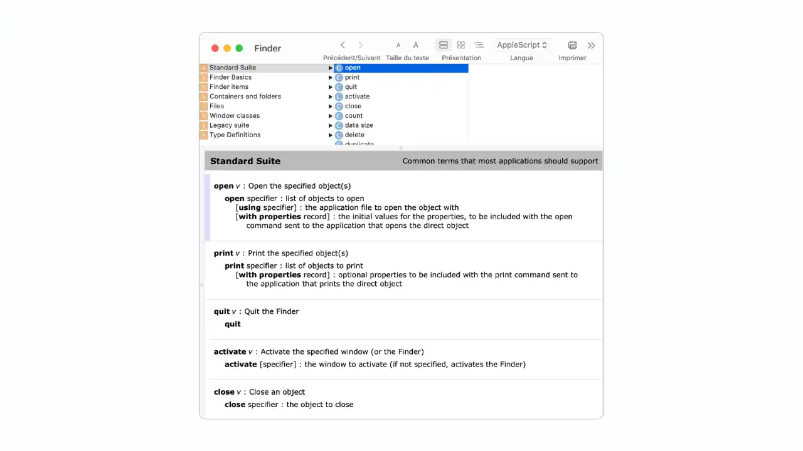
Task: Go to the previous entry with the back arrow
Action: [343, 45]
